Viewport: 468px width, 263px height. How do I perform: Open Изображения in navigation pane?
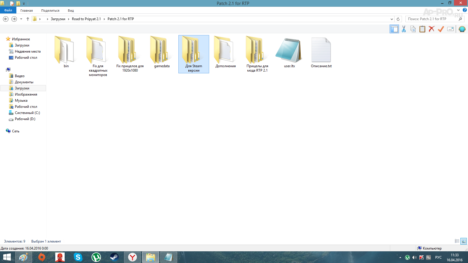pos(26,94)
